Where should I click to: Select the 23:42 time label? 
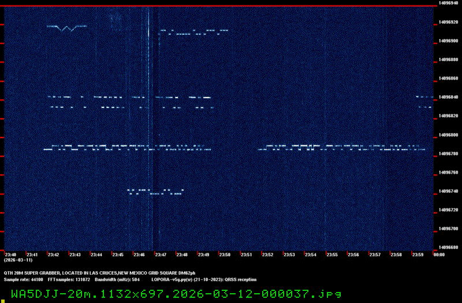tap(53, 255)
